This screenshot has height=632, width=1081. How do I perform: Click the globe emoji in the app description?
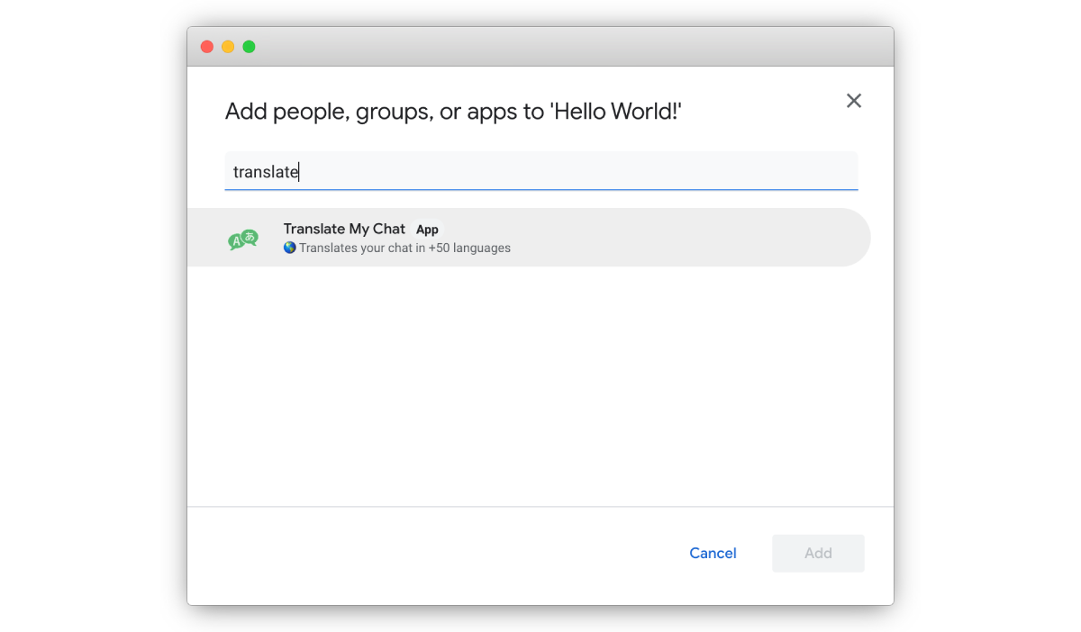290,248
